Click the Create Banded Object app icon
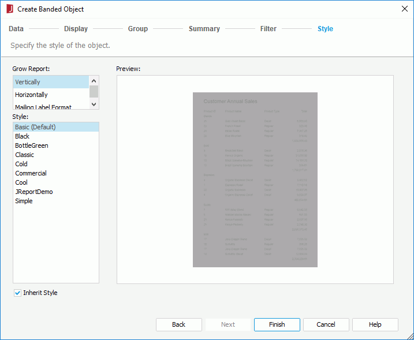The width and height of the screenshot is (414, 340). coord(10,9)
